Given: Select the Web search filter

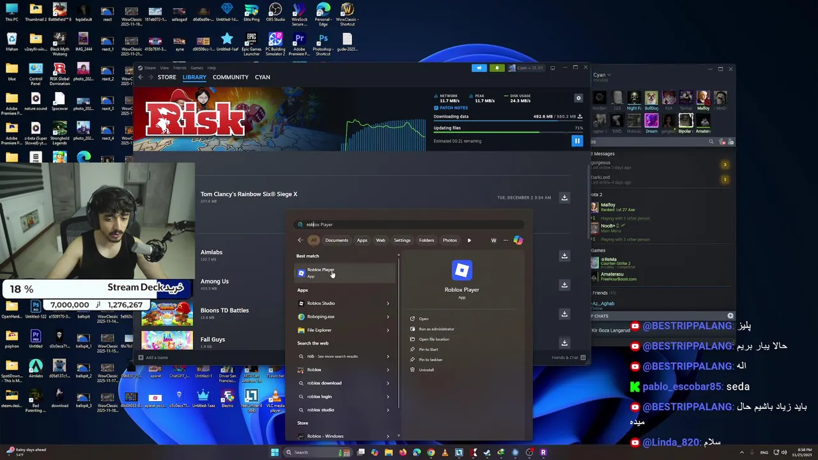Looking at the screenshot, I should pyautogui.click(x=381, y=240).
